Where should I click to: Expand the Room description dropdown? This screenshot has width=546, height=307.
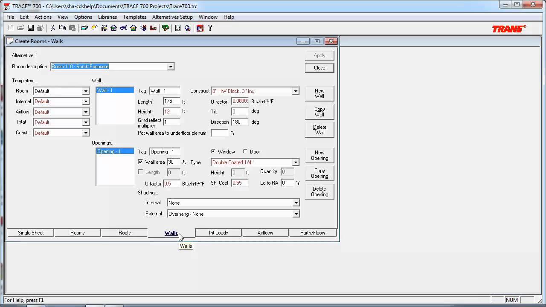pyautogui.click(x=171, y=67)
